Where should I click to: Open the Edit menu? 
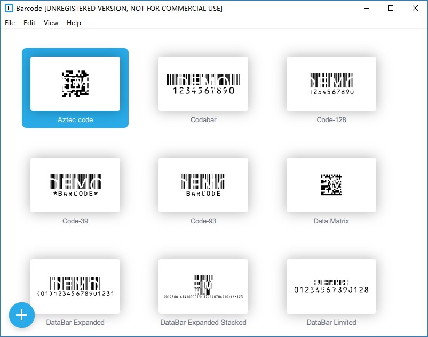click(29, 22)
